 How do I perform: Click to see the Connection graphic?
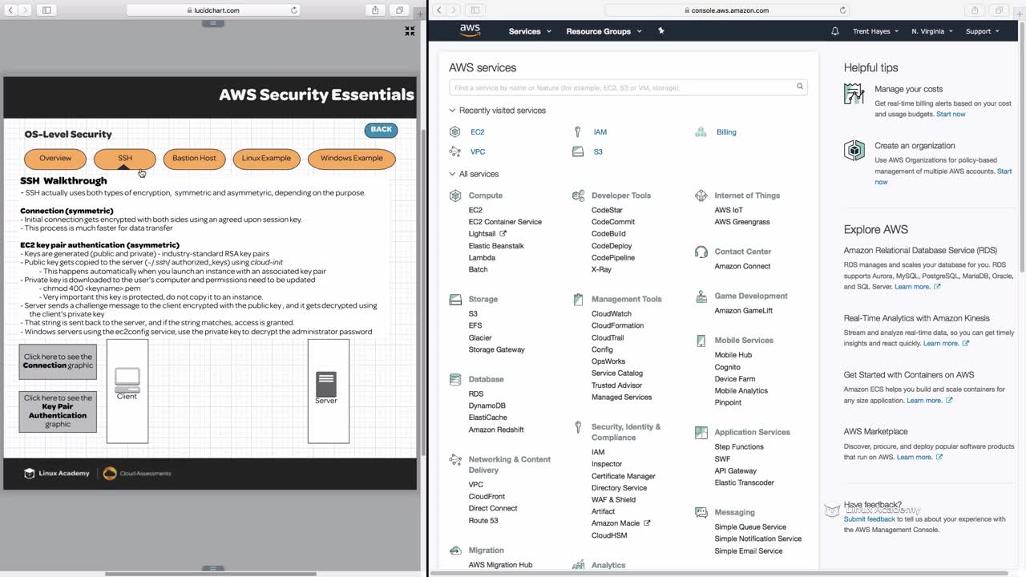(x=58, y=361)
